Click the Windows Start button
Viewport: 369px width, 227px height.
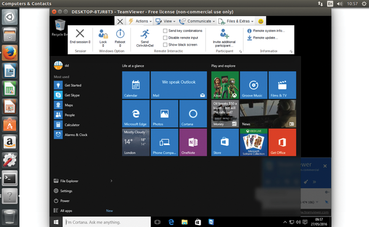click(x=56, y=222)
